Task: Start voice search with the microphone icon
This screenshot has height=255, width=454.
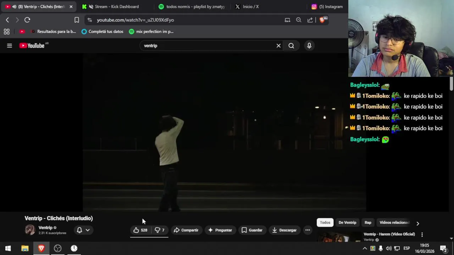Action: pyautogui.click(x=309, y=46)
